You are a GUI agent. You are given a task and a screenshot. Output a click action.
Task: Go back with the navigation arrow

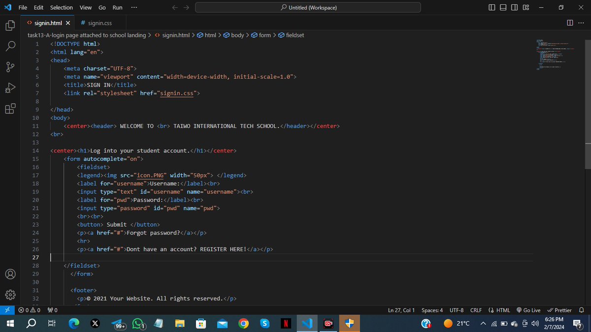[175, 7]
